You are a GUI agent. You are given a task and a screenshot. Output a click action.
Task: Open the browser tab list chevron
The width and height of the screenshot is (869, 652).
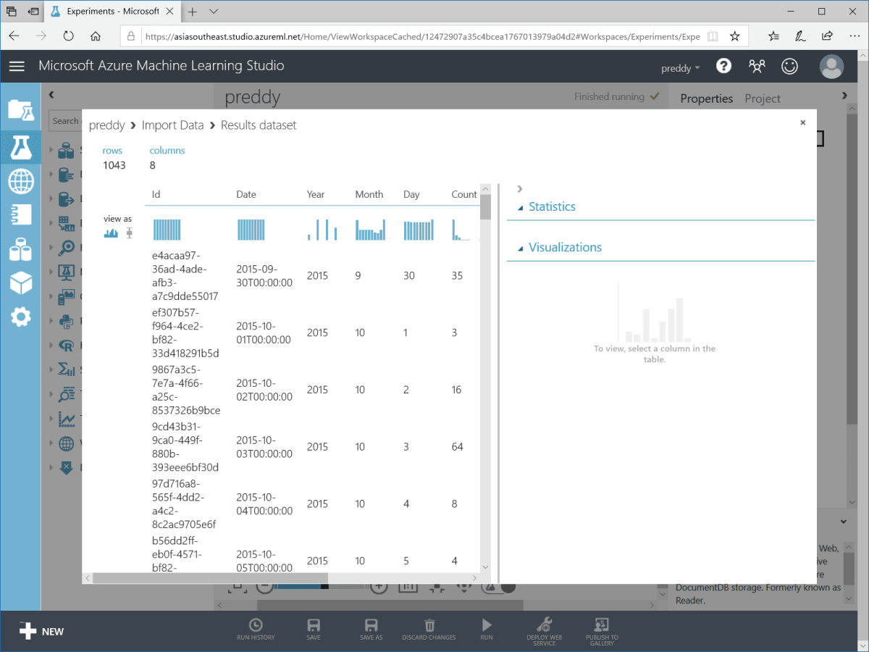click(214, 12)
